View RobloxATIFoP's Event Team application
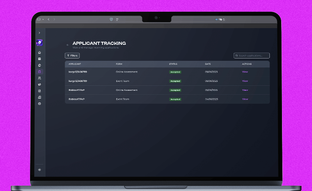The height and width of the screenshot is (191, 312). [x=245, y=99]
